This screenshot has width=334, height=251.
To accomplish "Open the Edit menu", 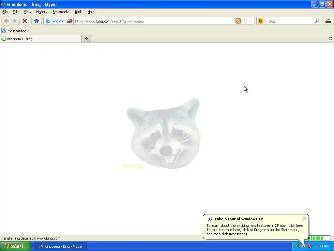I will [x=16, y=12].
